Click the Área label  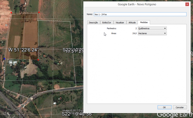tap(114, 33)
